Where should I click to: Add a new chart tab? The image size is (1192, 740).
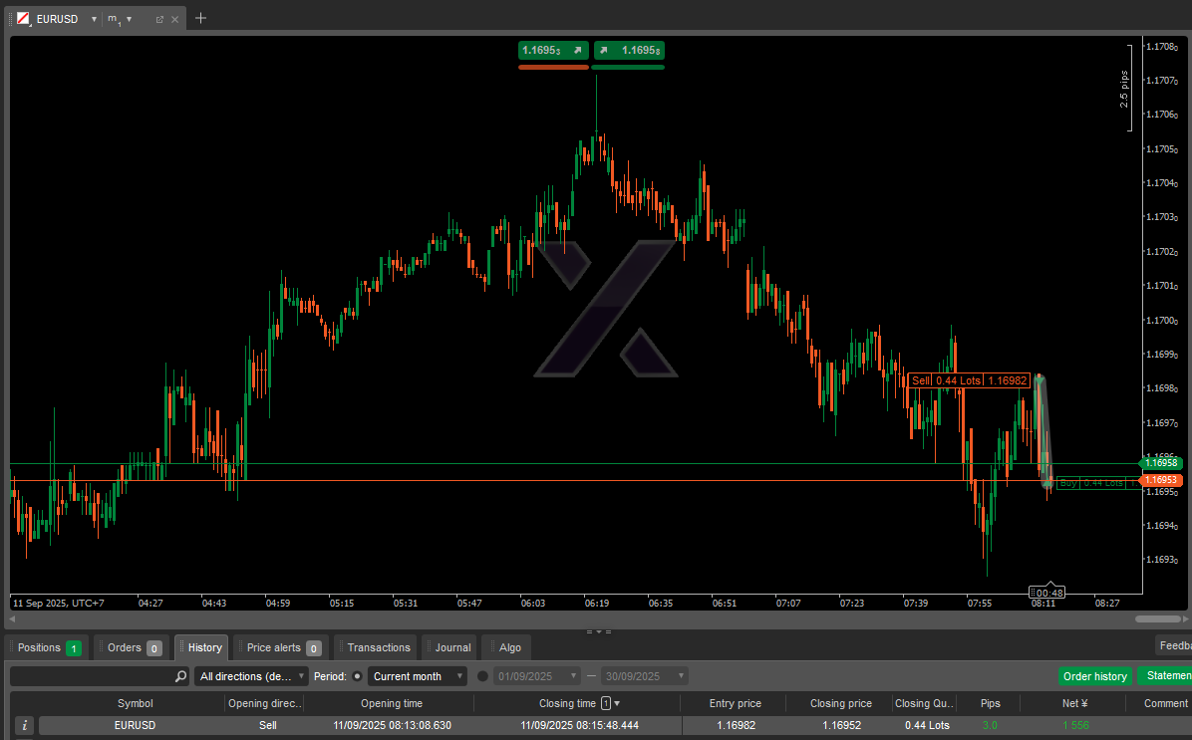click(200, 18)
